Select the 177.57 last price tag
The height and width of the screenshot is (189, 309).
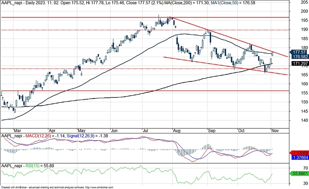tap(299, 52)
